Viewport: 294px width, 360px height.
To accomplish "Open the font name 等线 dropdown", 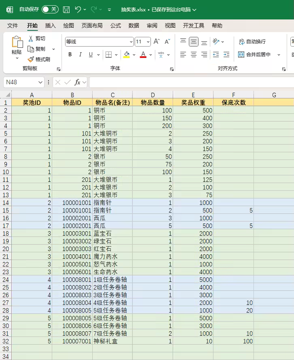I will coord(131,42).
